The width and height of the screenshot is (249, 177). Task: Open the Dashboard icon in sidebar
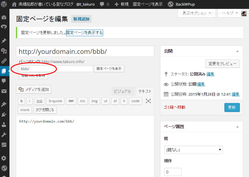point(4,17)
